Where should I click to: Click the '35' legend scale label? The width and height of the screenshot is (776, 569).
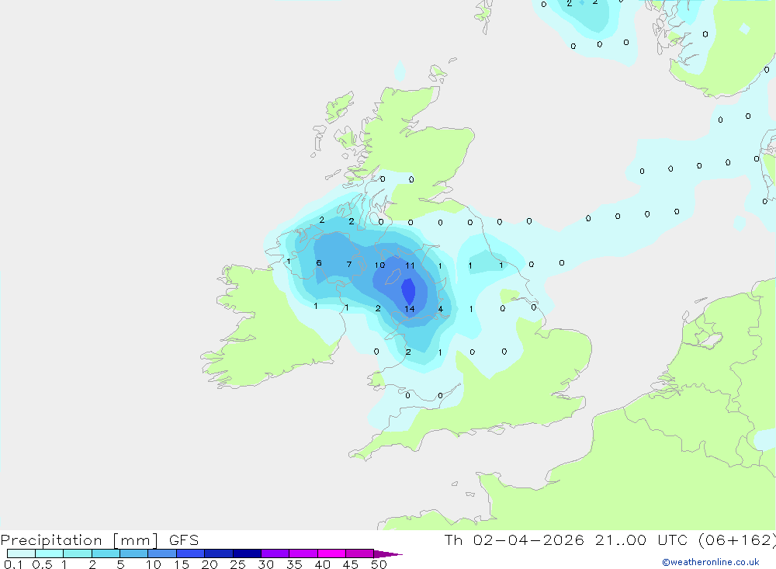(x=294, y=564)
